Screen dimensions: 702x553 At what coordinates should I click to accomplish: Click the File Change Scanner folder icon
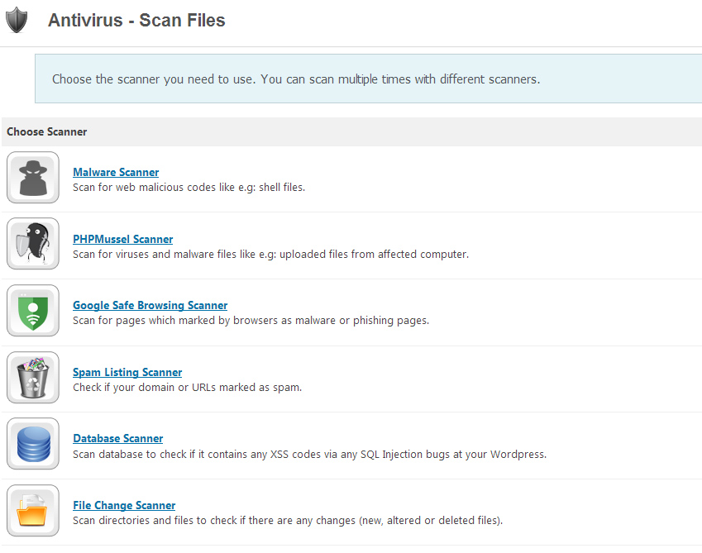[x=33, y=511]
